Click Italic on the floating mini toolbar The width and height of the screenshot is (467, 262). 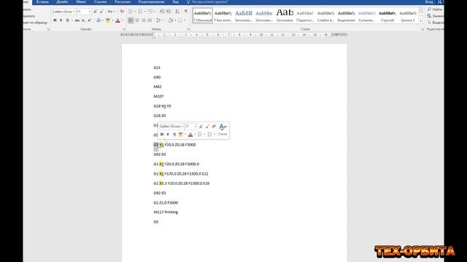[168, 134]
